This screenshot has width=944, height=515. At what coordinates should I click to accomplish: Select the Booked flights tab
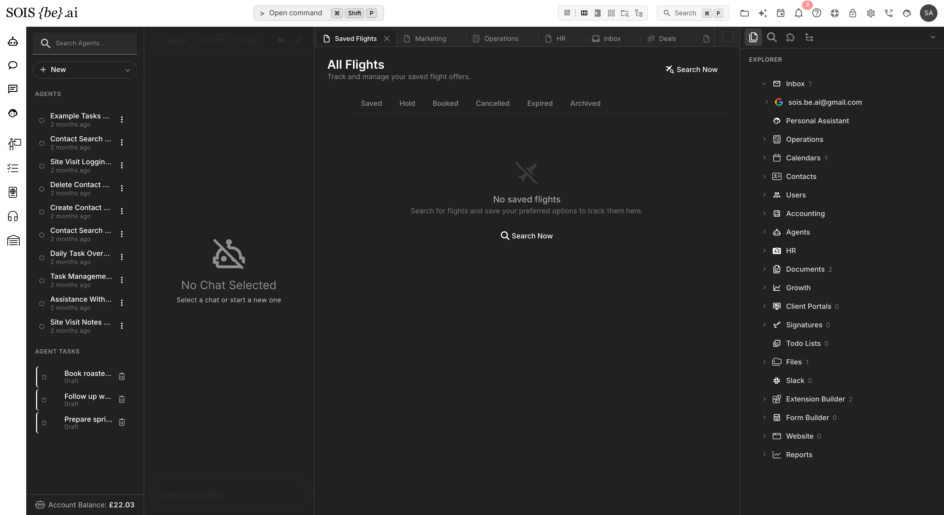[445, 103]
